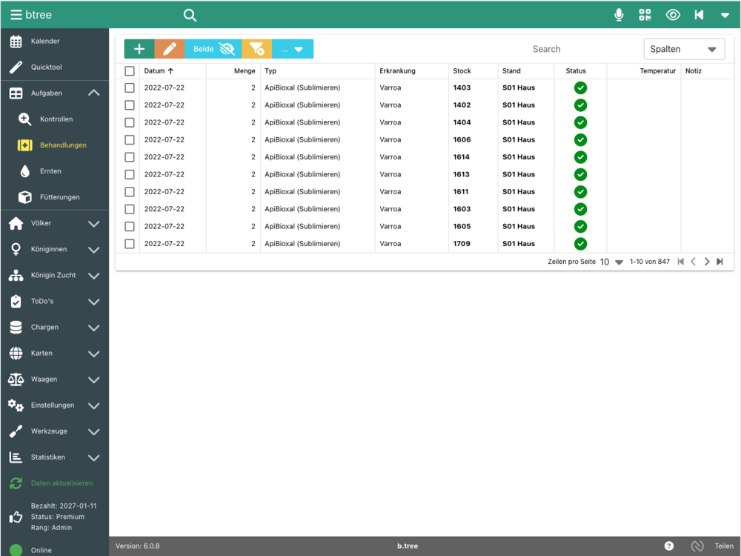Click the yellow clear filter icon
This screenshot has height=556, width=741.
click(256, 49)
